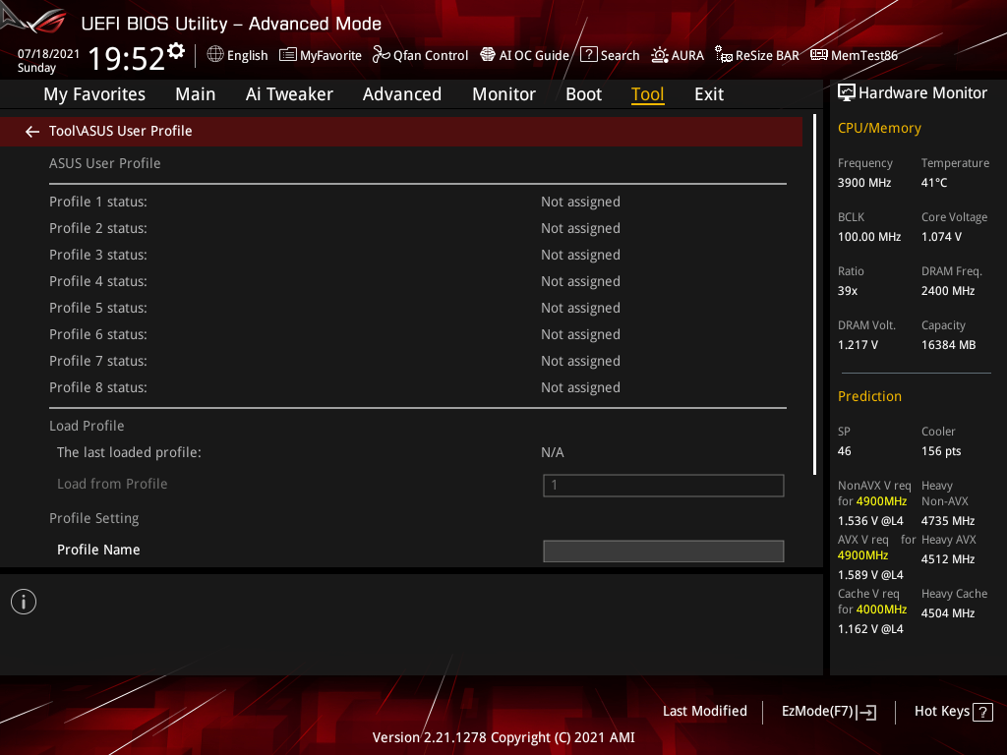The image size is (1007, 755).
Task: Switch to EzMode via EzMode(F7)
Action: [828, 711]
